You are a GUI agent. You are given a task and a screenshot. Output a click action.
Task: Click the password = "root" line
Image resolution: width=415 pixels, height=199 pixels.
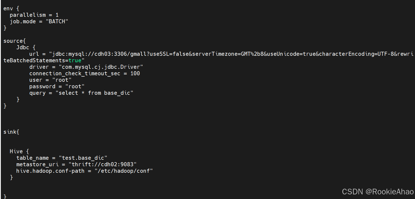pos(57,86)
